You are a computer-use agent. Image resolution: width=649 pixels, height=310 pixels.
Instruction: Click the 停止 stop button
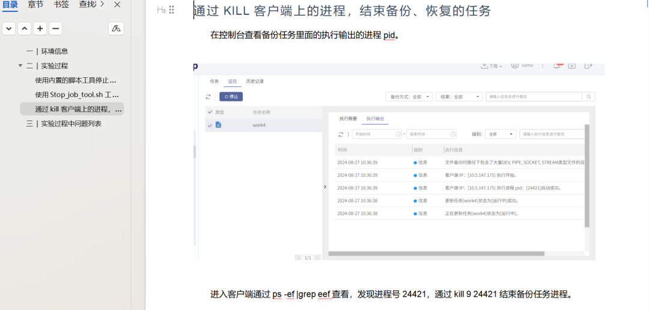231,97
